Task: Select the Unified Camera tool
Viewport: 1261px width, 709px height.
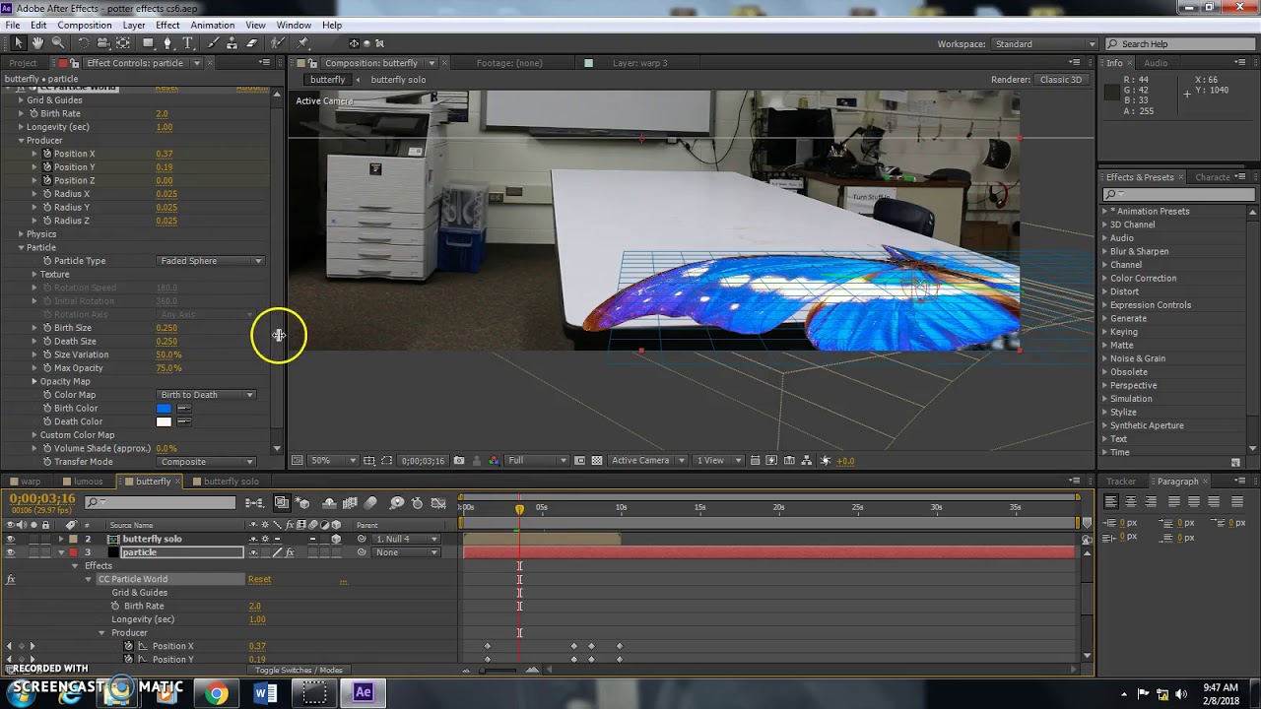Action: point(103,43)
